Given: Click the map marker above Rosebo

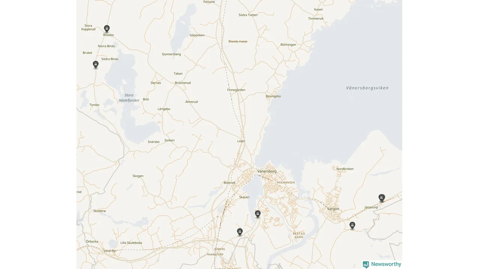Looking at the screenshot, I should pos(107,28).
